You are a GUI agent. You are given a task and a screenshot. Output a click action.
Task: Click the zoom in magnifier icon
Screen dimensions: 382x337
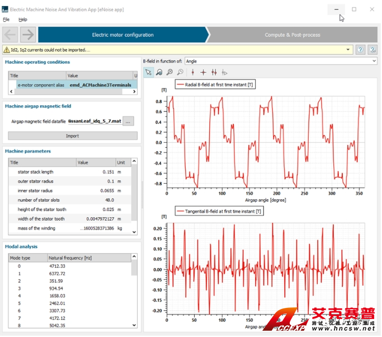169,72
